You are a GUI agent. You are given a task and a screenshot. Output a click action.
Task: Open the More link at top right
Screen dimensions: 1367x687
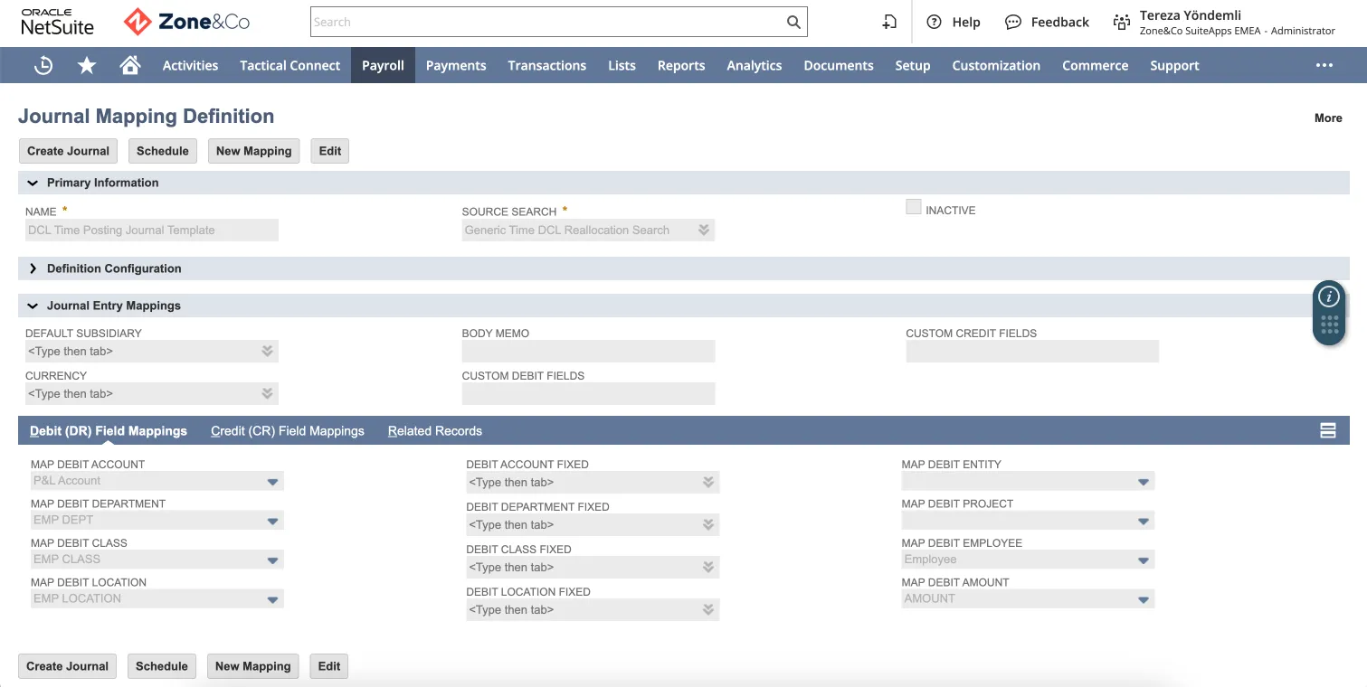pyautogui.click(x=1328, y=118)
